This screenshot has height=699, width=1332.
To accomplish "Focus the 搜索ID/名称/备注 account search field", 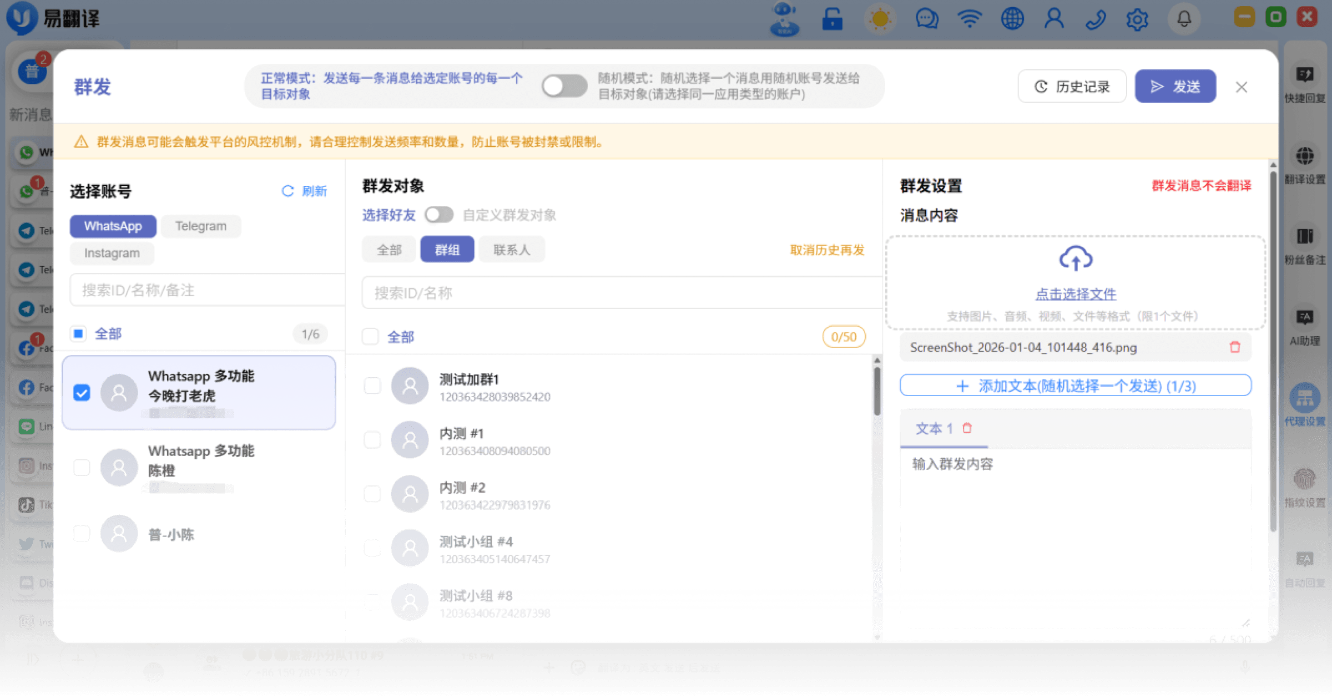I will [208, 290].
